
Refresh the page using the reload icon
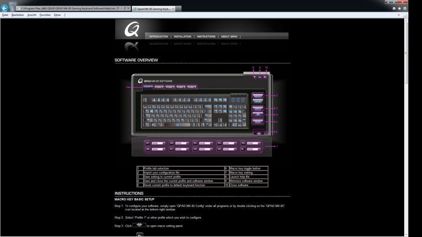[125, 8]
